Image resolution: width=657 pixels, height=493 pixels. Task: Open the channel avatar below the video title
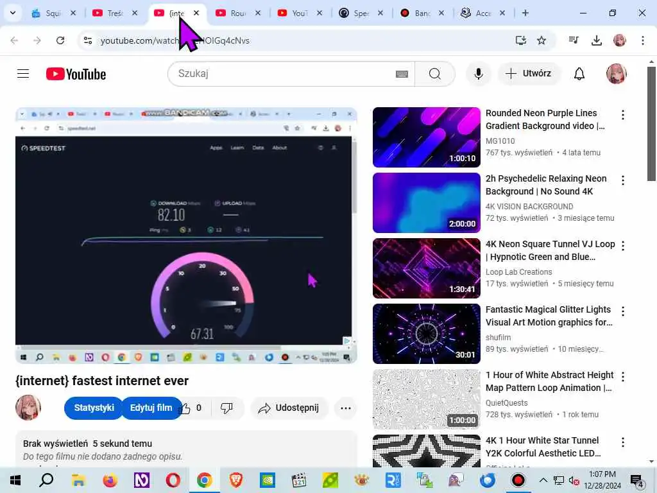(x=28, y=407)
